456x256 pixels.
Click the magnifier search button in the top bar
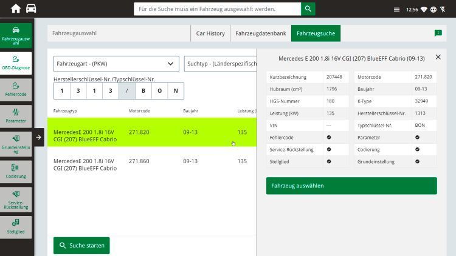[308, 9]
